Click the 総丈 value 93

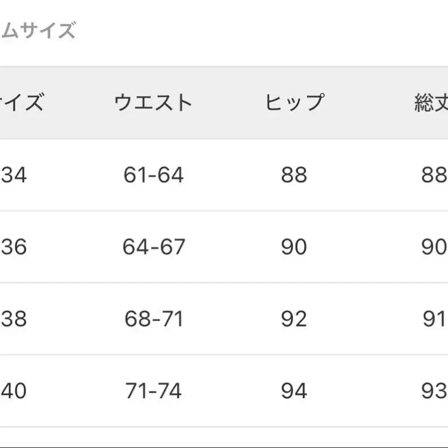434,391
